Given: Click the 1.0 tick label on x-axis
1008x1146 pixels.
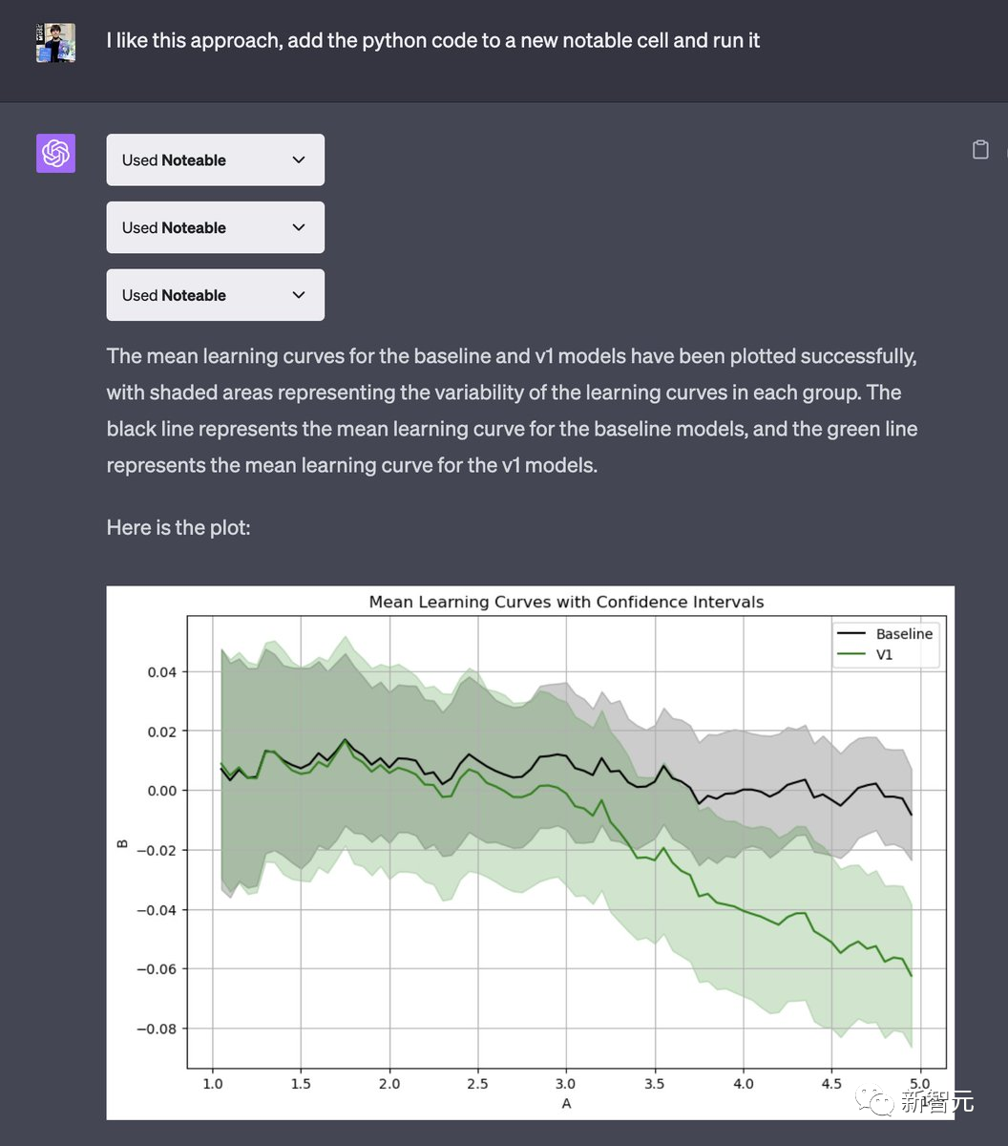Looking at the screenshot, I should pos(213,1084).
